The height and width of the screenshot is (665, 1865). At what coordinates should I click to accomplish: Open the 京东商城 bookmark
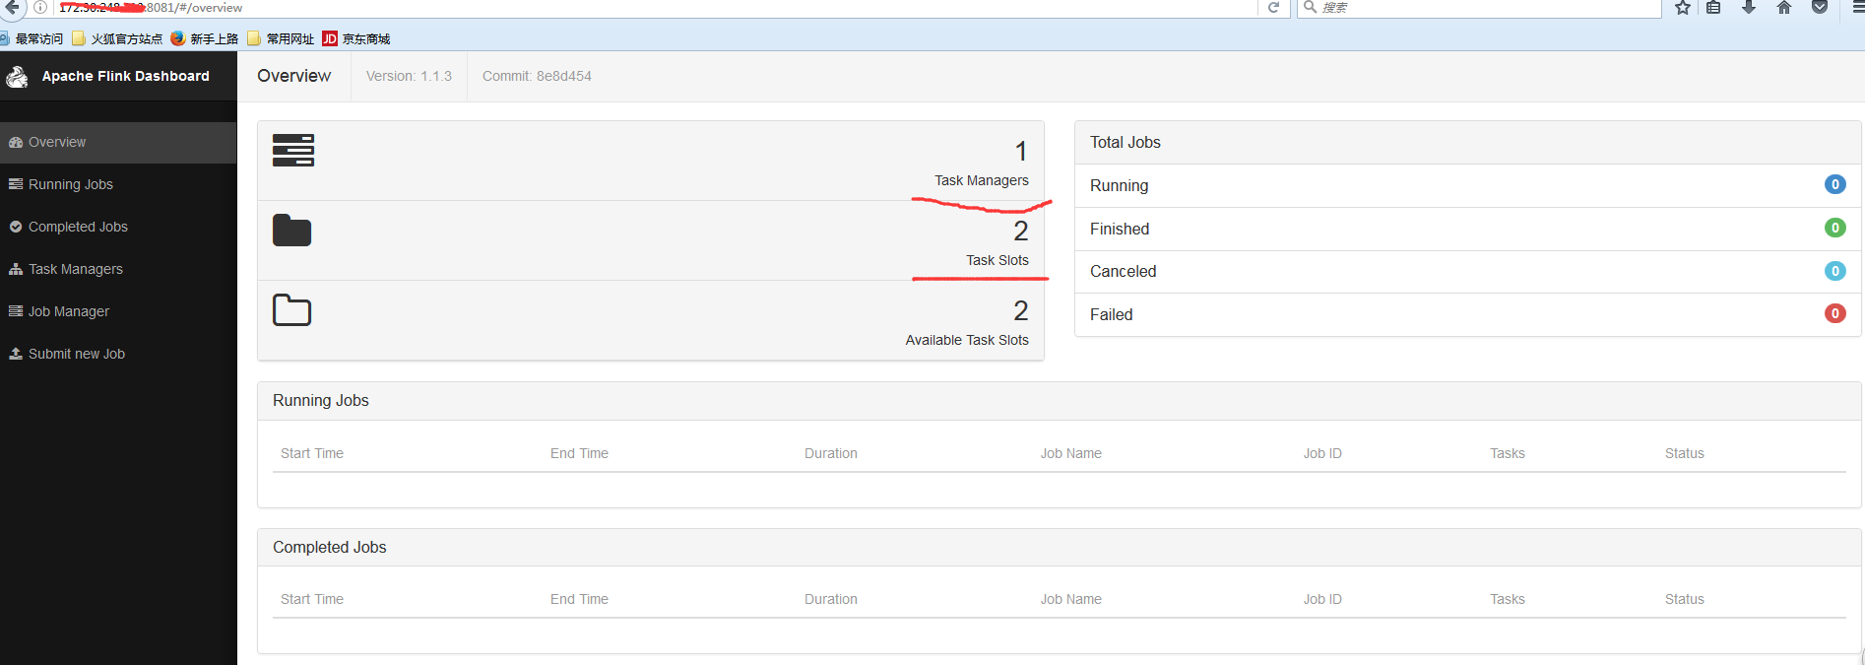click(356, 38)
